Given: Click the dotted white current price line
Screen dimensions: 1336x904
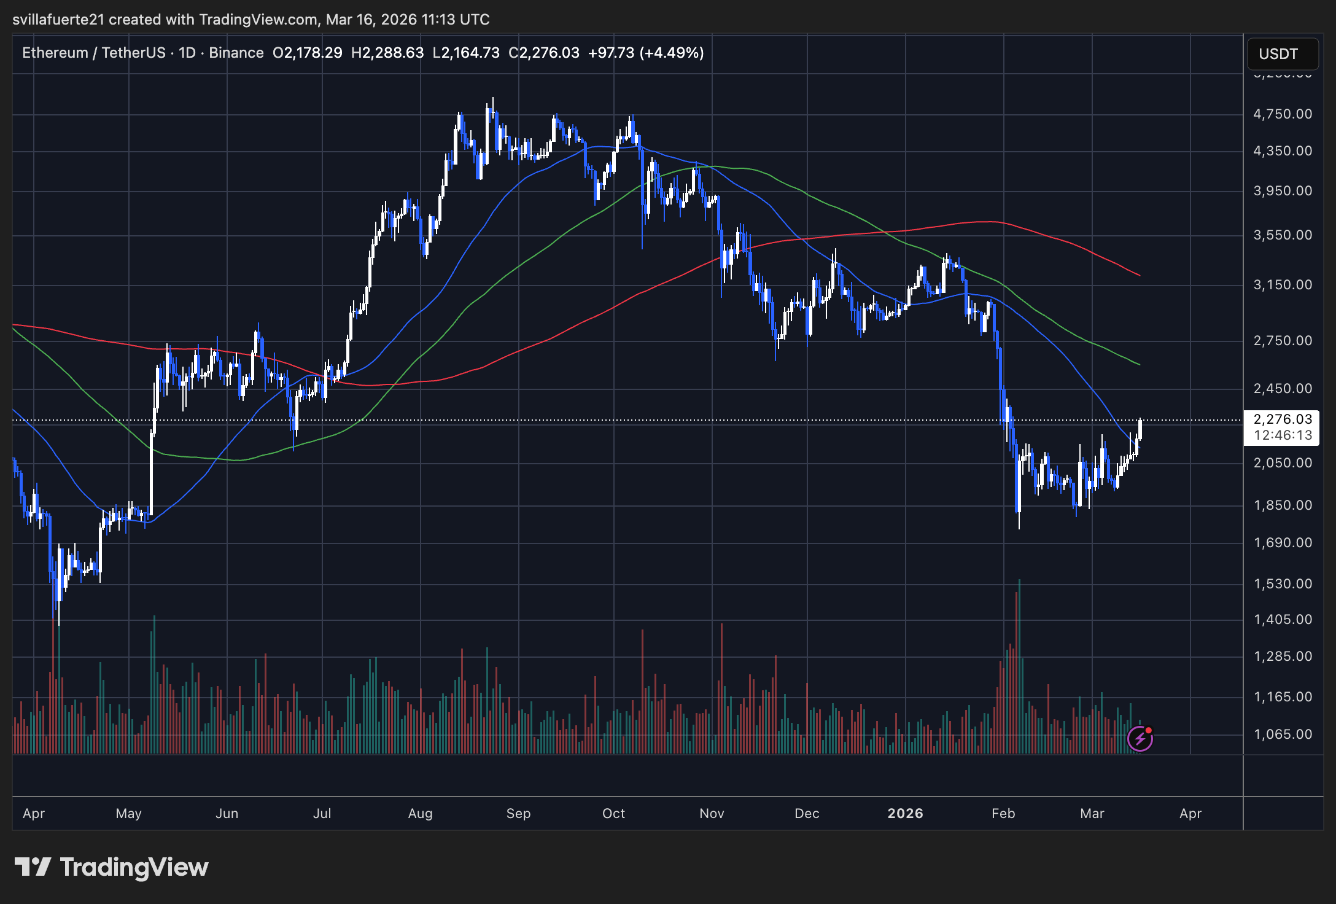Looking at the screenshot, I should 614,419.
